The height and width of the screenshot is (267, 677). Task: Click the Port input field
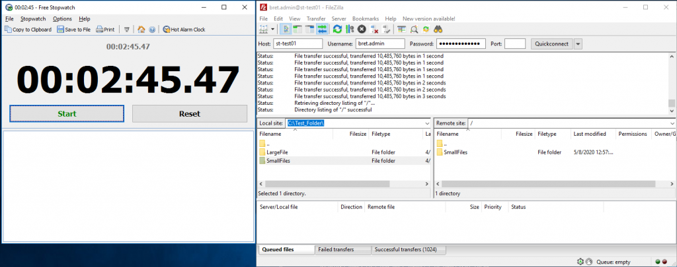(515, 44)
